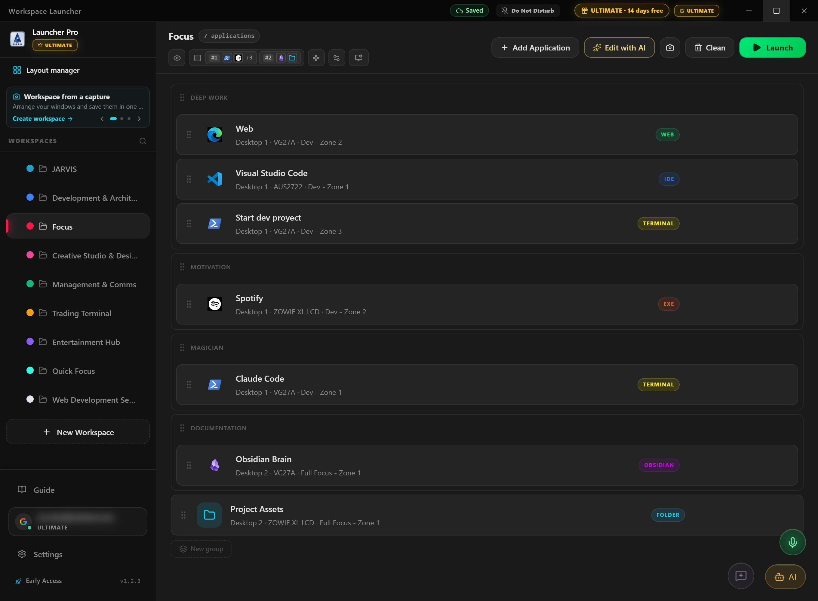This screenshot has height=601, width=818.
Task: Open the Google account ULTIMATE card
Action: click(x=78, y=521)
